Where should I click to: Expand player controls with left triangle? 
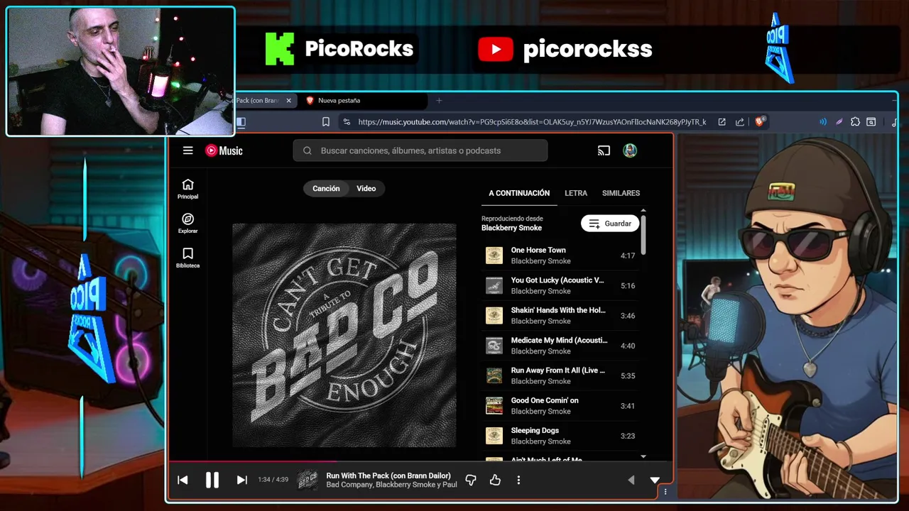point(631,480)
